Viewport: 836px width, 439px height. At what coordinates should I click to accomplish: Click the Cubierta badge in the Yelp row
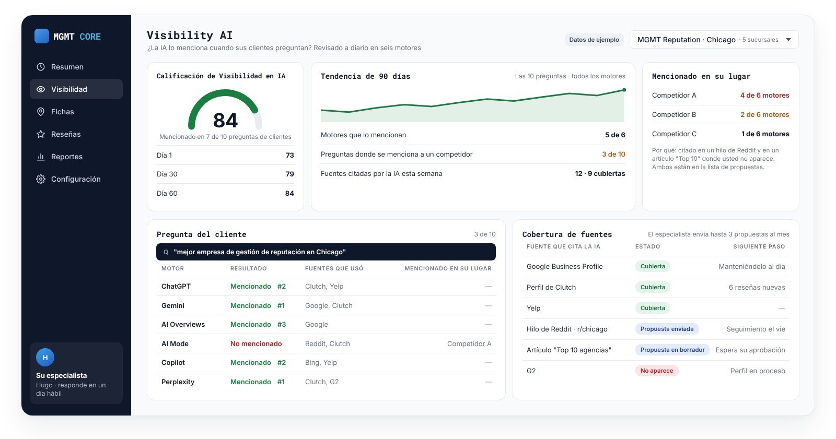(x=653, y=308)
